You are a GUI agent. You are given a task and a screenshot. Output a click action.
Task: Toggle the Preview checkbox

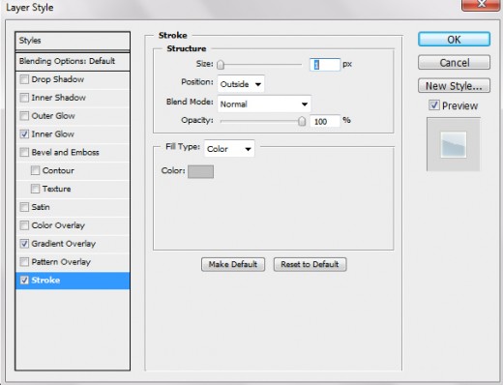tap(434, 105)
